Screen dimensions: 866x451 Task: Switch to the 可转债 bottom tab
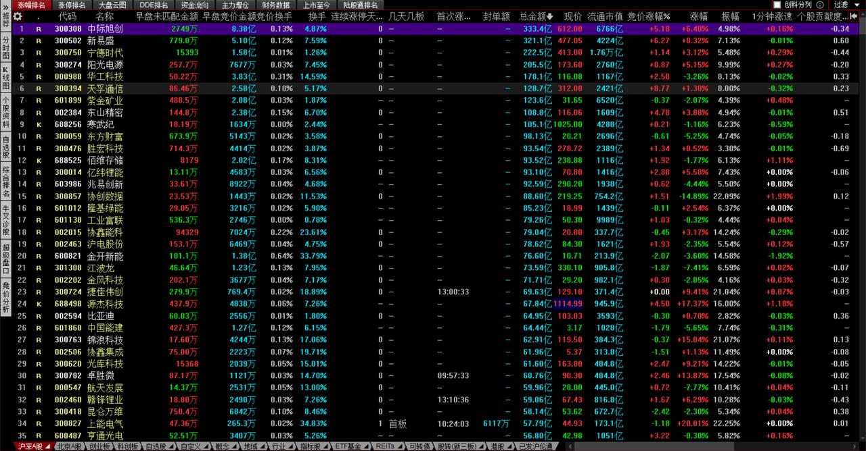pyautogui.click(x=419, y=446)
